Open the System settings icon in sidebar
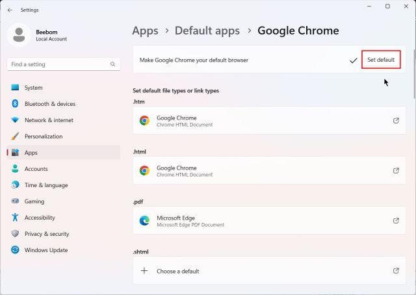The width and height of the screenshot is (416, 295). [15, 88]
